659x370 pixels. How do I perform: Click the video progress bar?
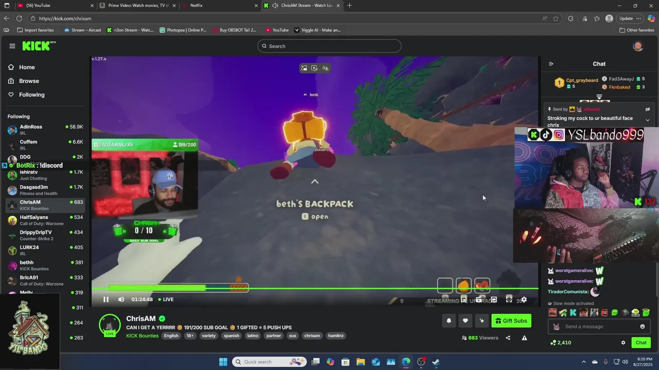tap(315, 288)
